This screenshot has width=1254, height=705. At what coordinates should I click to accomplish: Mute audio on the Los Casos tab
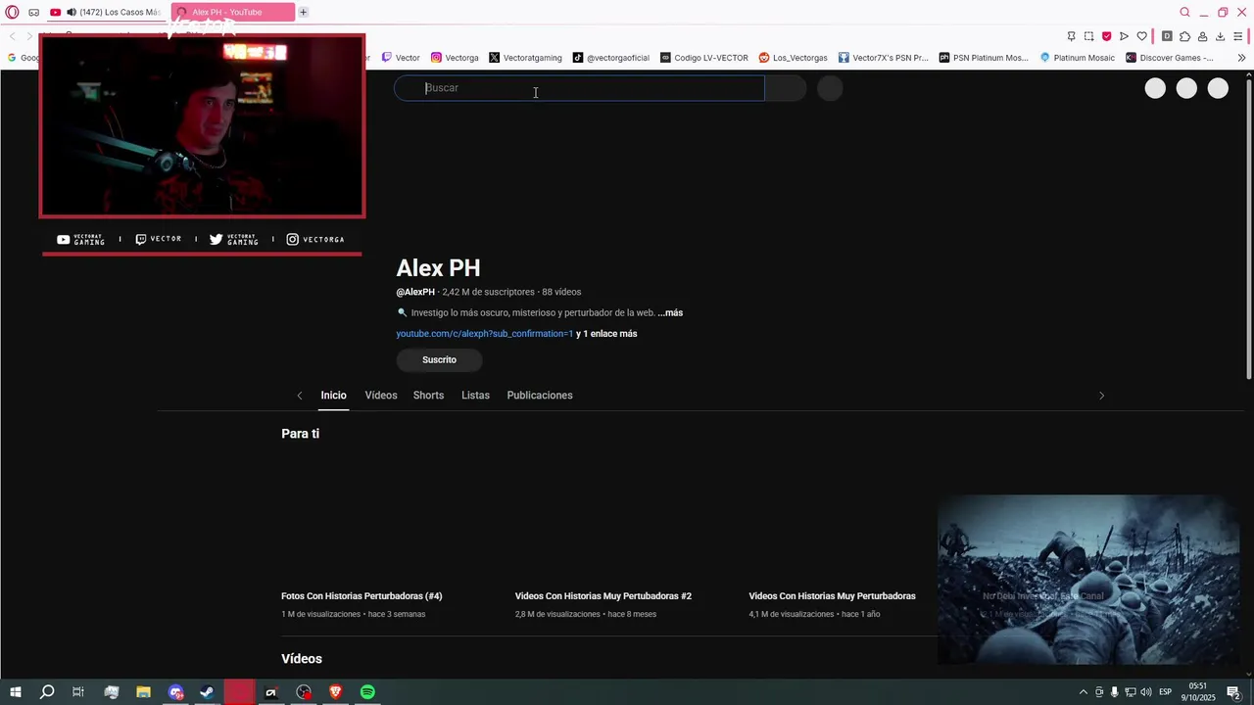72,12
